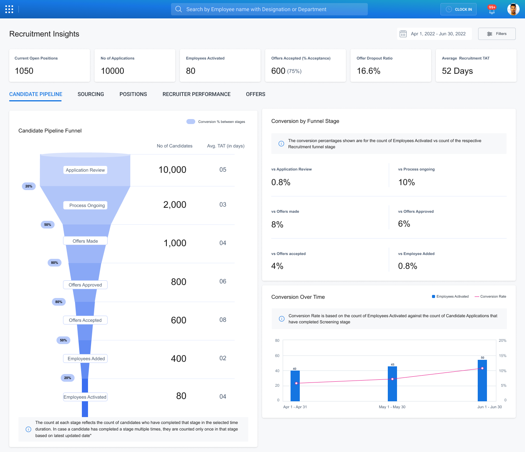Click the vs Offers Approved 6% value

404,224
